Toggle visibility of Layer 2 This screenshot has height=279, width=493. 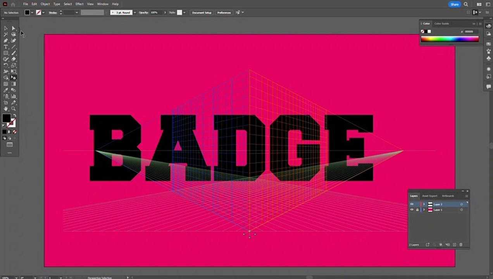click(412, 204)
